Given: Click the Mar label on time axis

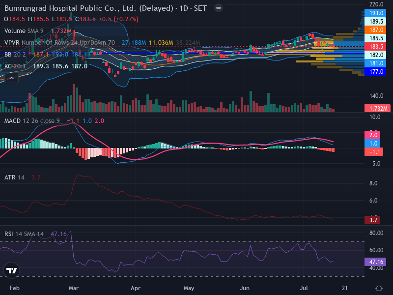Looking at the screenshot, I should pos(73,288).
